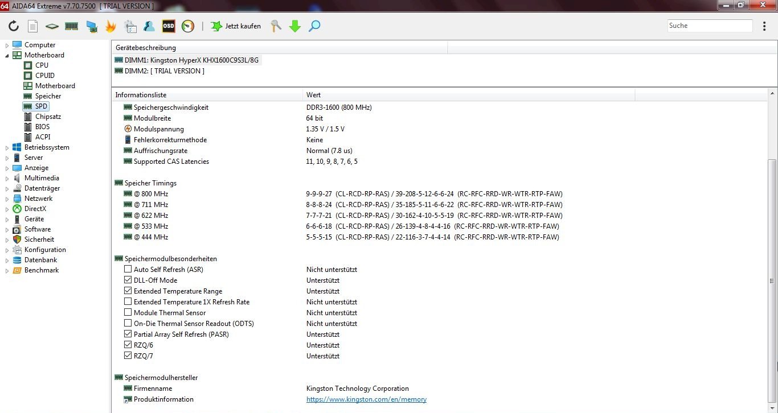Open the OSD panel icon
The image size is (778, 413).
point(169,26)
